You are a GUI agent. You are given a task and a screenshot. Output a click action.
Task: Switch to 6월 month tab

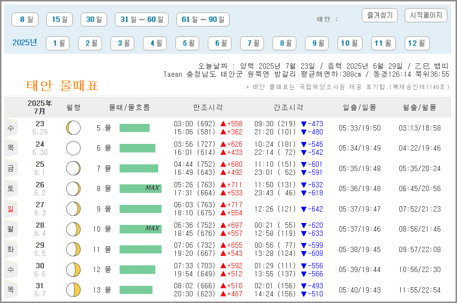tap(220, 43)
